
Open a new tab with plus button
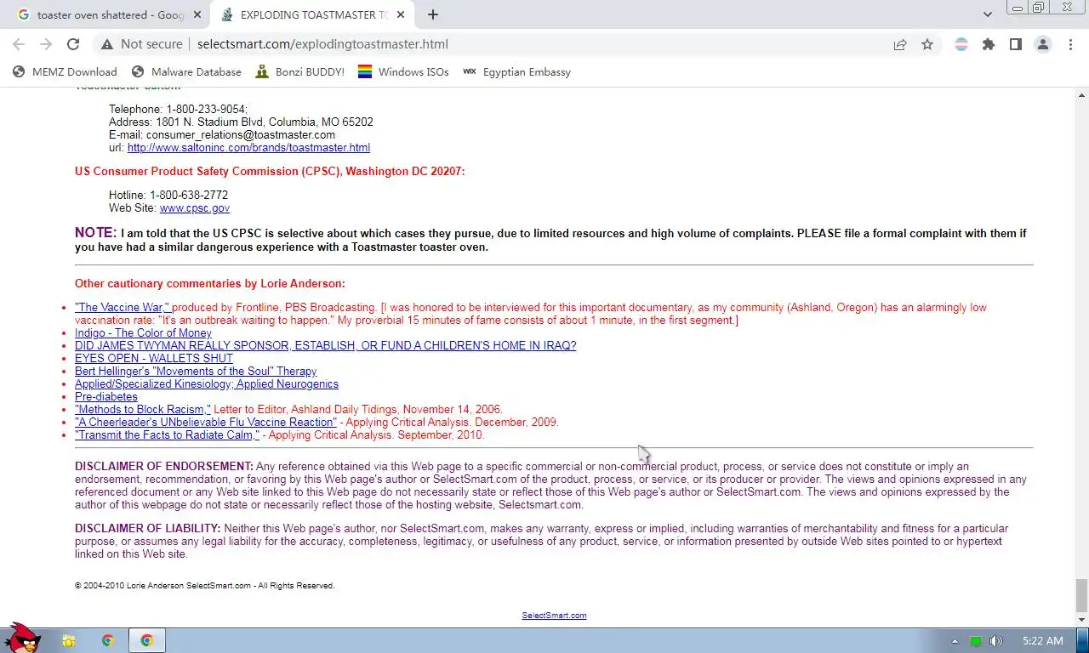tap(433, 14)
